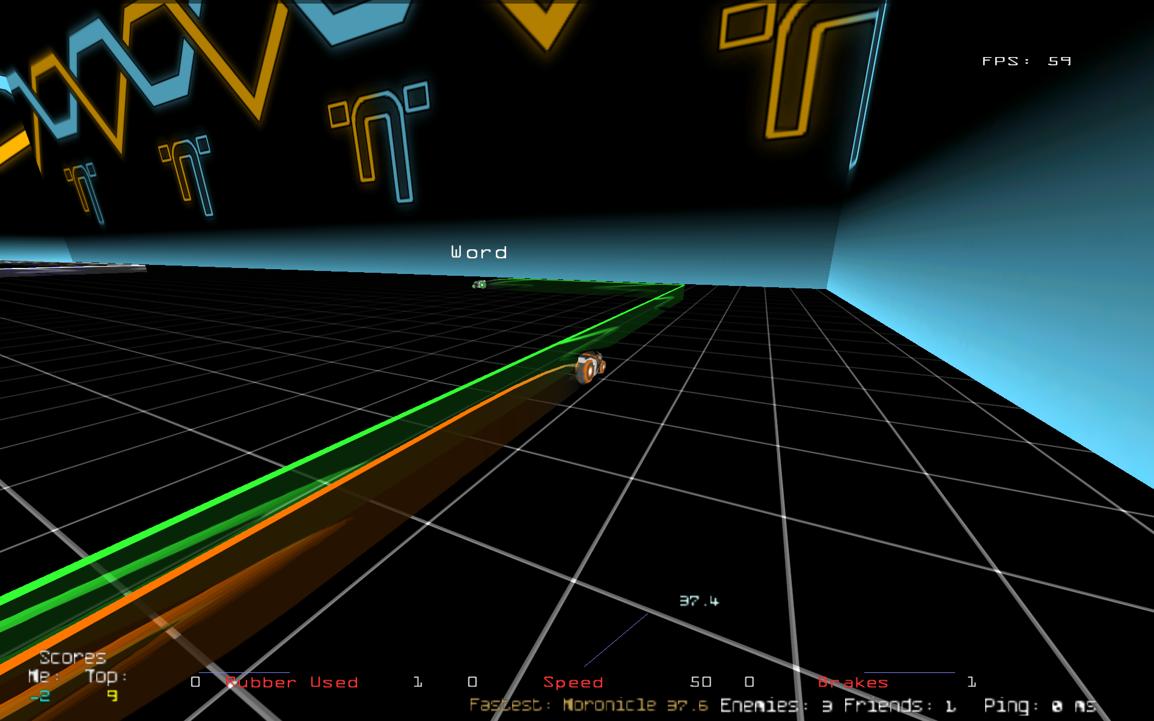Click the orange light cycle

[x=589, y=367]
